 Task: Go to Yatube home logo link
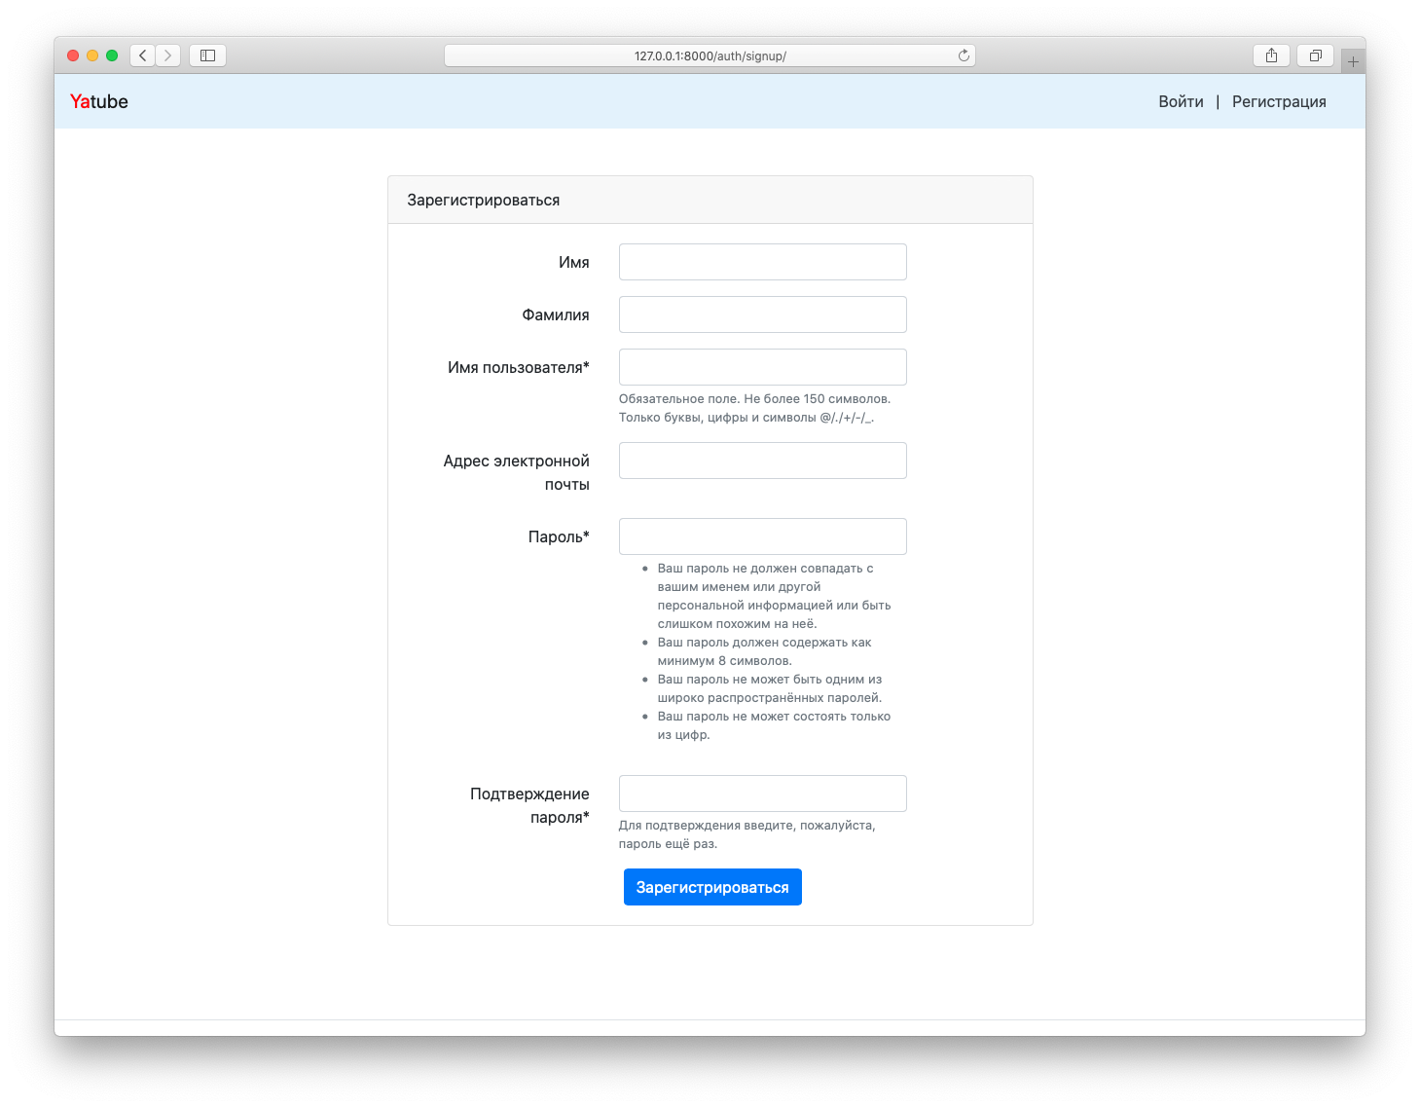99,101
